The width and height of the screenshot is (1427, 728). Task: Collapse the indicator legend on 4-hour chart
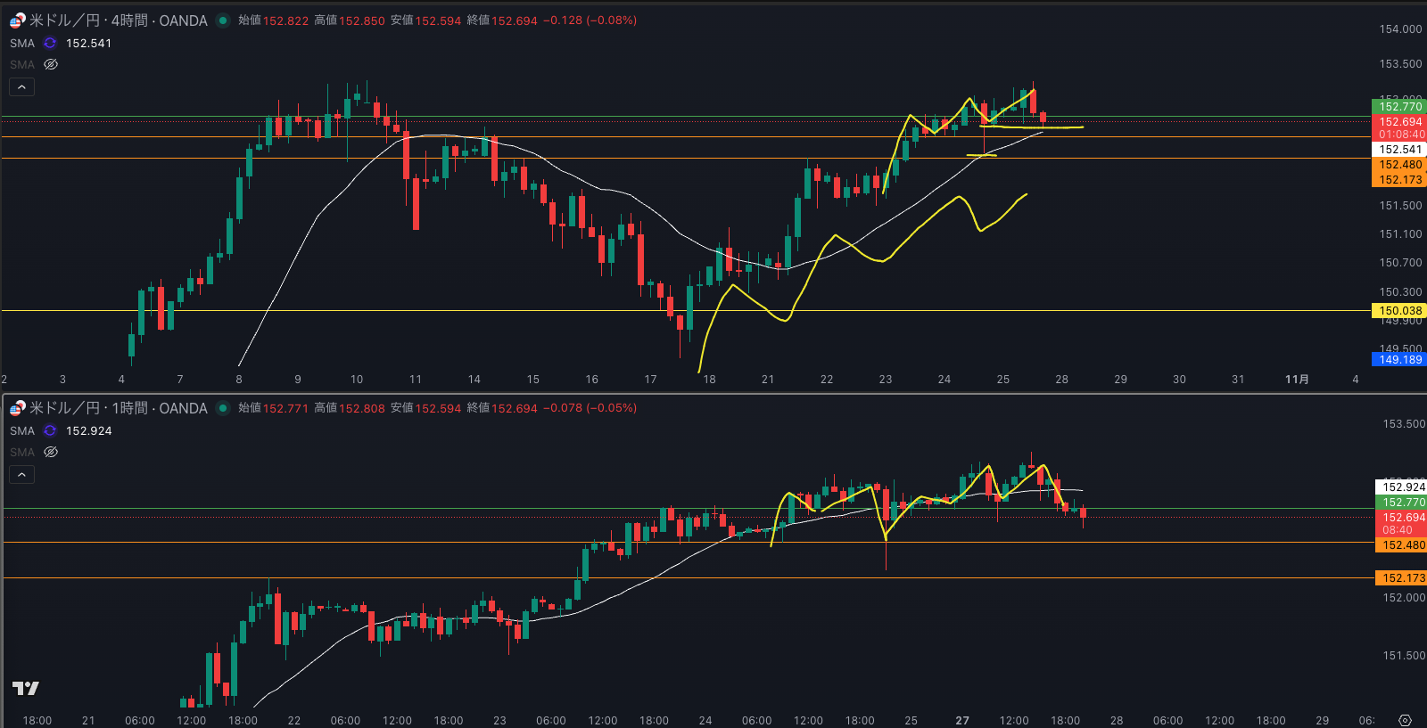(21, 86)
